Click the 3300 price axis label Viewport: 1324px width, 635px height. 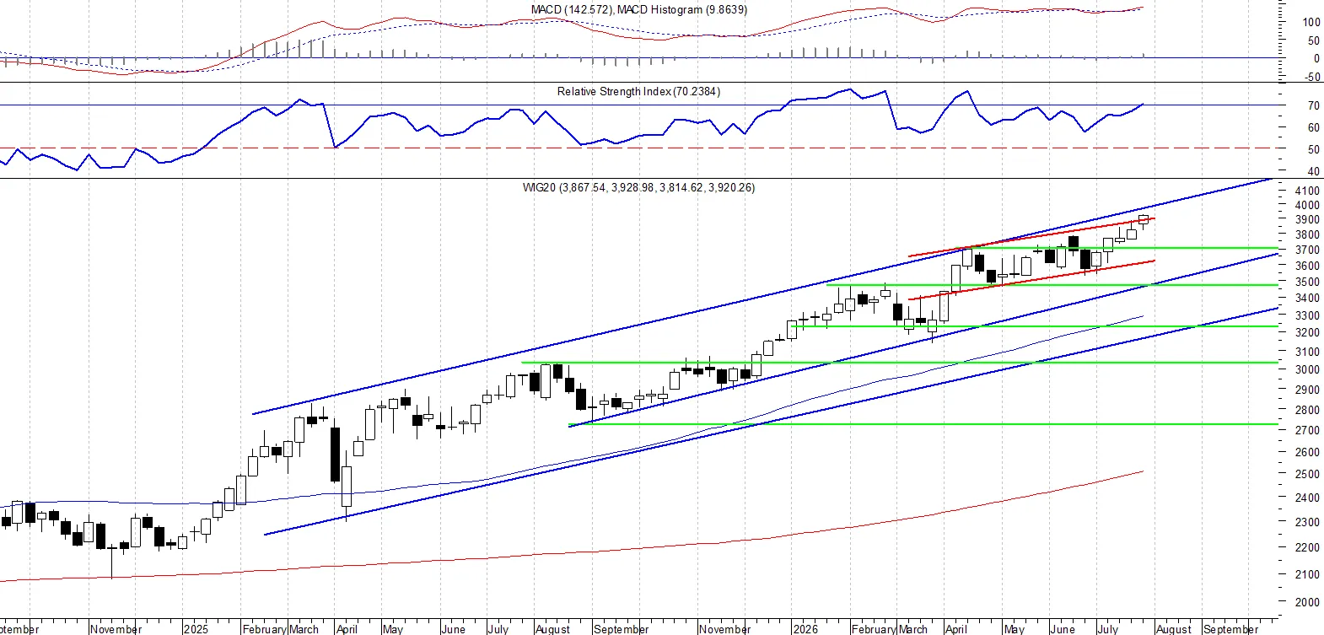(1308, 316)
